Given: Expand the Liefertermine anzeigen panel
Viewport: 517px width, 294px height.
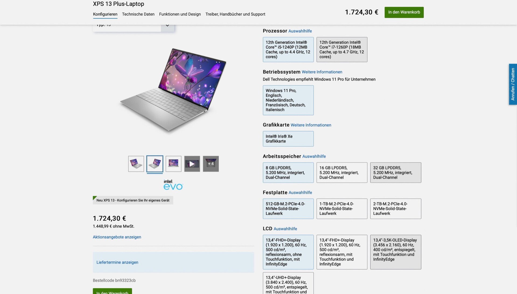Looking at the screenshot, I should click(x=173, y=262).
